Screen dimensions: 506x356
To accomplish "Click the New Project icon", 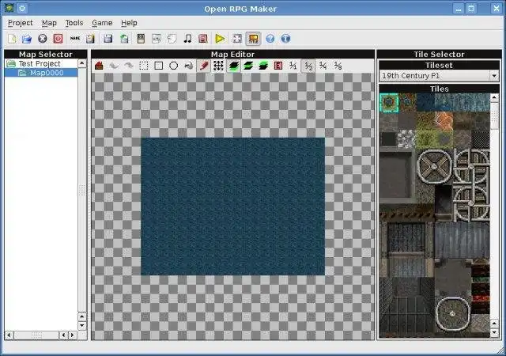I will tap(12, 38).
